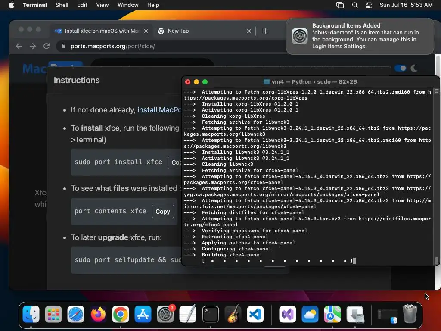Open Finder from the dock
The image size is (441, 331).
click(x=31, y=314)
